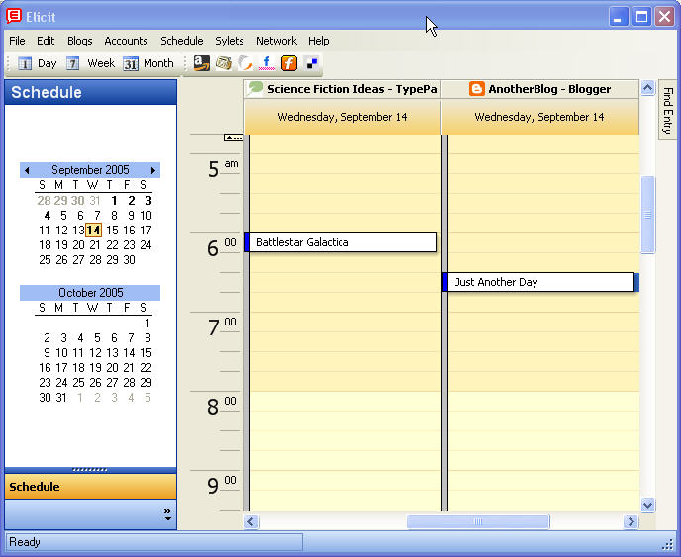Click the Ready status bar text
681x557 pixels.
[25, 542]
